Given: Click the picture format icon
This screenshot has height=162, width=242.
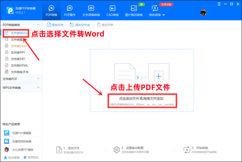Looking at the screenshot, I should click(x=134, y=8).
